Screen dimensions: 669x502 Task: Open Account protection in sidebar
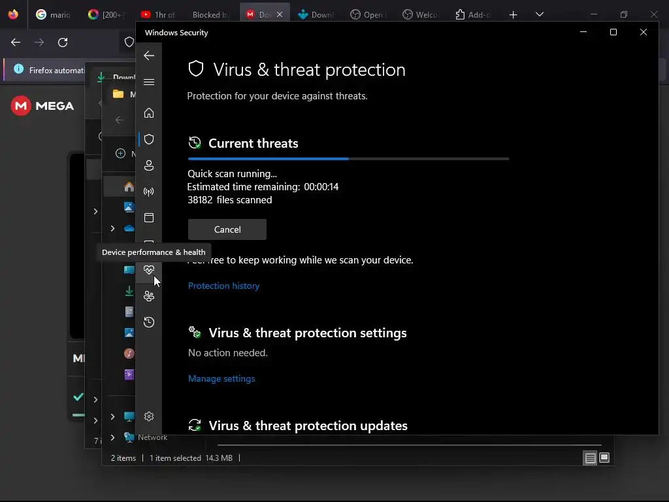tap(149, 165)
